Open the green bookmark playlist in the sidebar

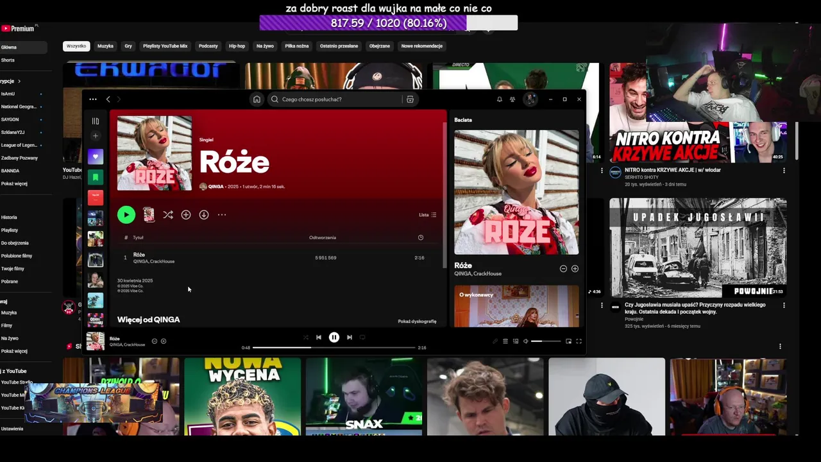pyautogui.click(x=96, y=177)
